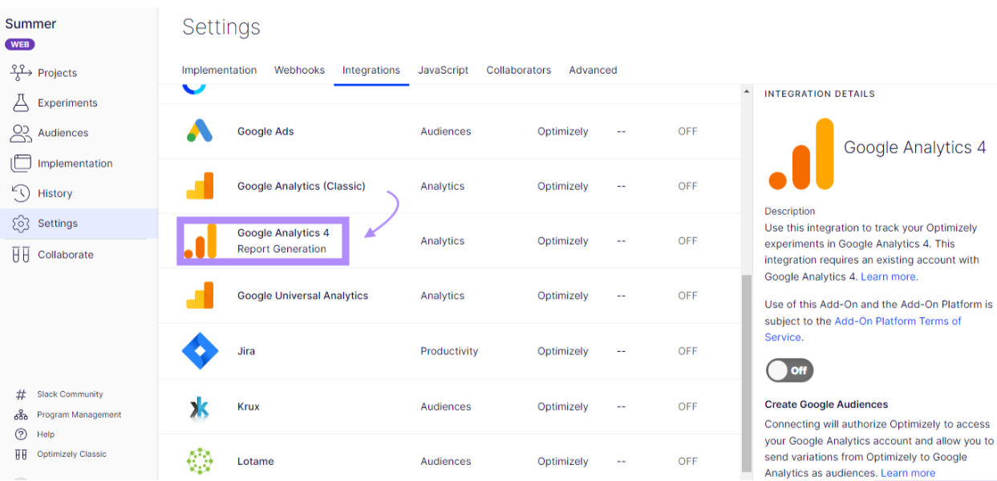Click the Google Ads logo
The width and height of the screenshot is (997, 481).
(x=200, y=131)
